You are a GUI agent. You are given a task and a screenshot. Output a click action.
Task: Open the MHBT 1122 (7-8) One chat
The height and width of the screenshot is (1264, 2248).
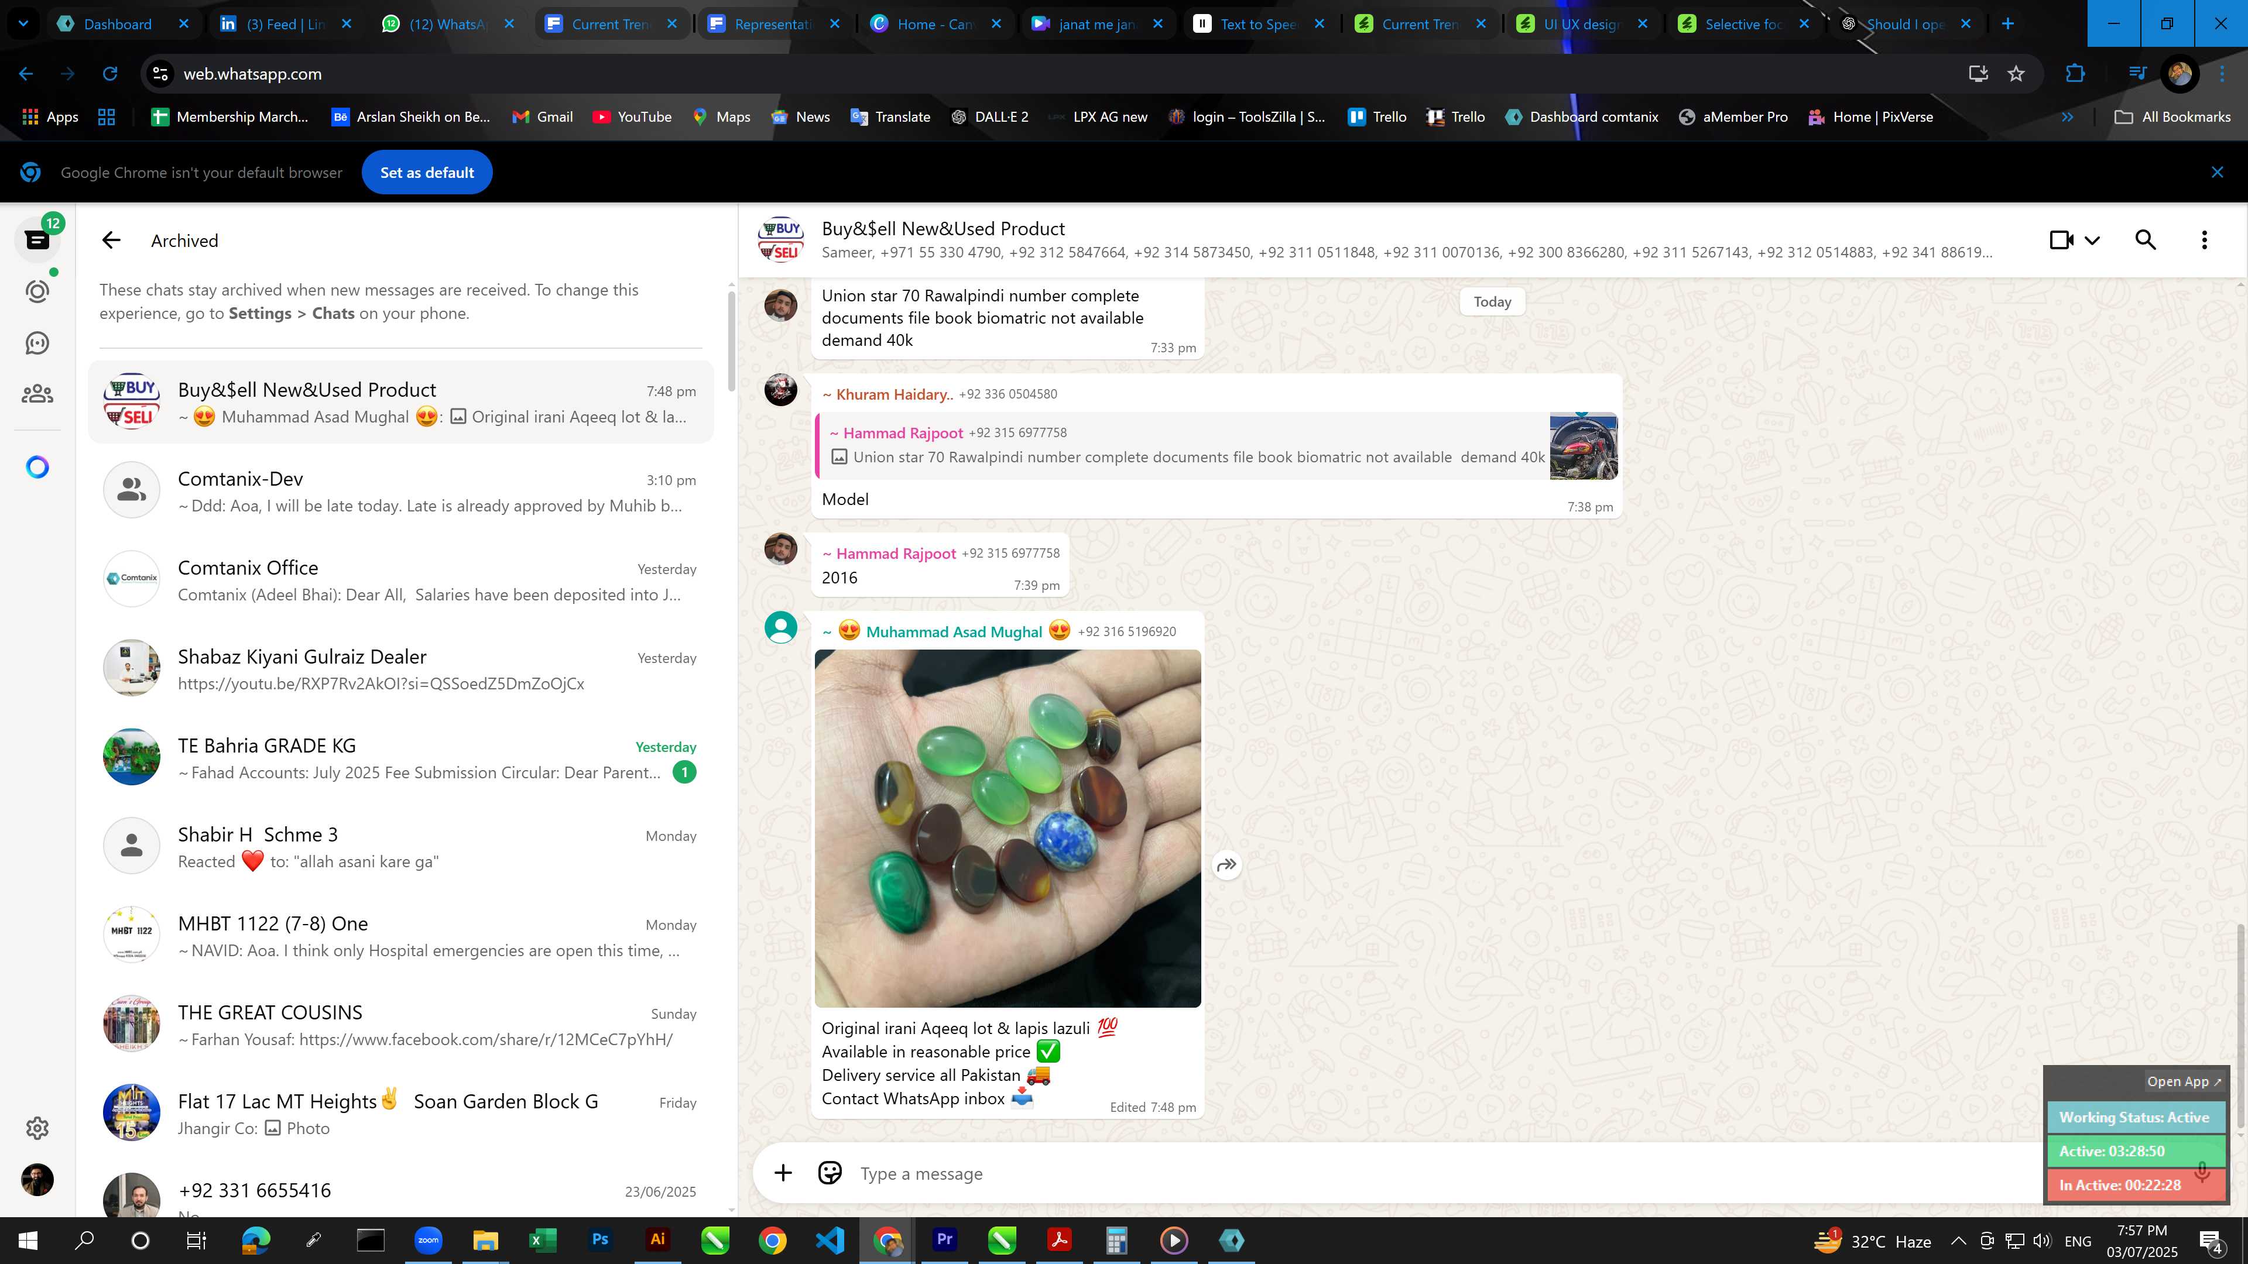[402, 936]
